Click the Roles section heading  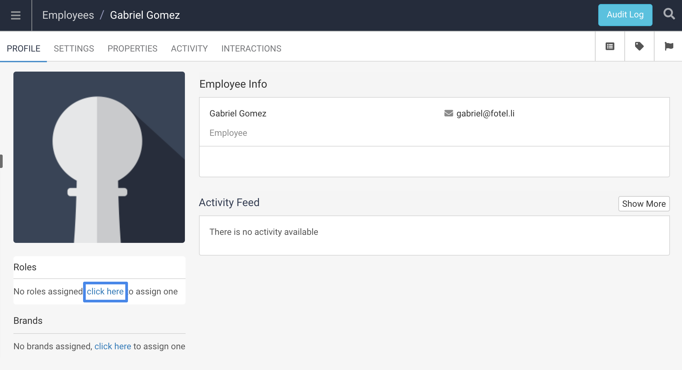(25, 267)
